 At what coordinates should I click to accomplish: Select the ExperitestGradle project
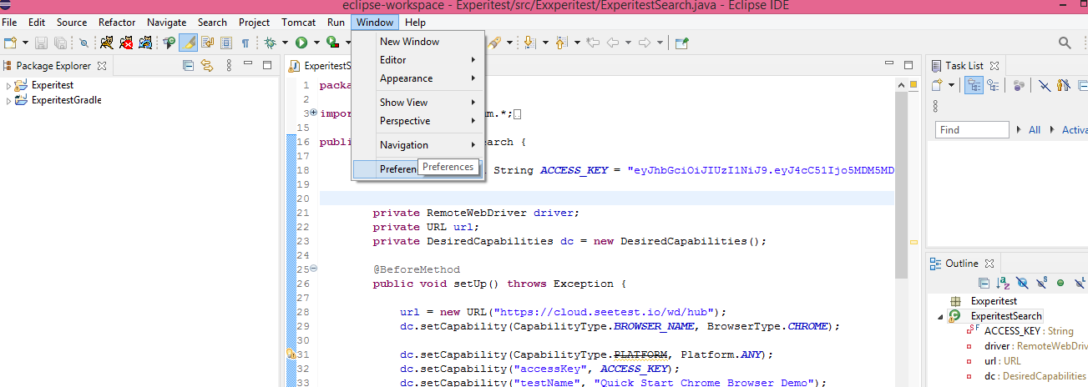pyautogui.click(x=66, y=100)
